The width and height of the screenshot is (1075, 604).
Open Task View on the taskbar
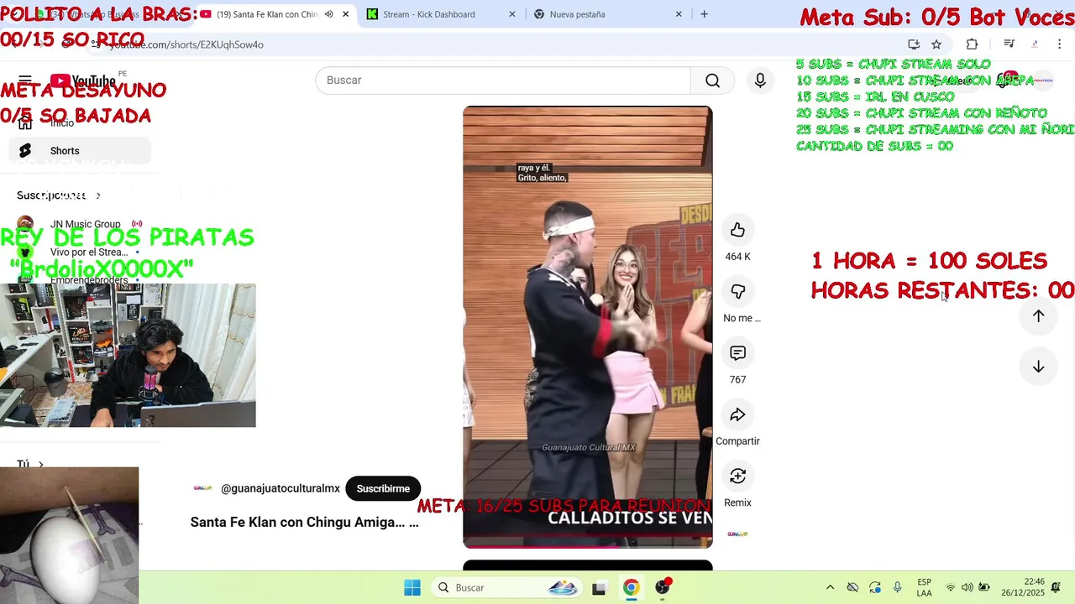pyautogui.click(x=599, y=588)
